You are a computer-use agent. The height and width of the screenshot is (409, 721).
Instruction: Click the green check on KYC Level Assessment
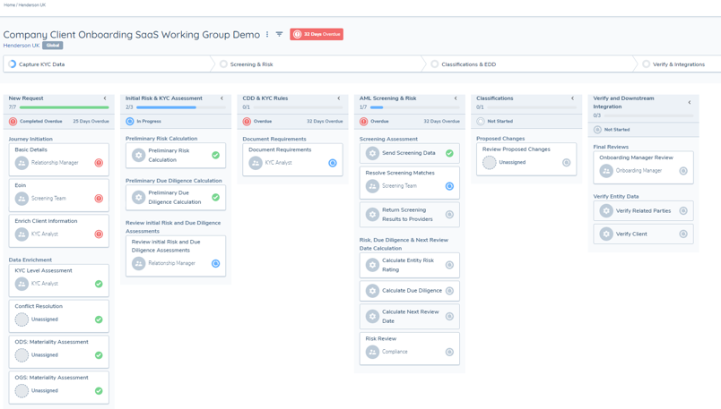[99, 284]
